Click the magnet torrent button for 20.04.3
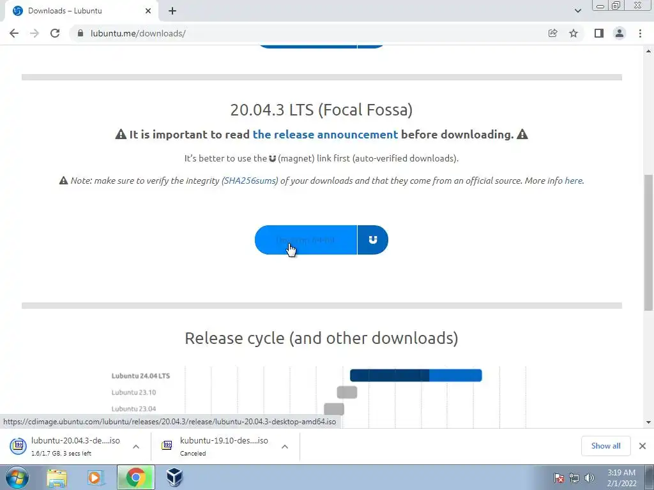Image resolution: width=654 pixels, height=490 pixels. tap(373, 240)
